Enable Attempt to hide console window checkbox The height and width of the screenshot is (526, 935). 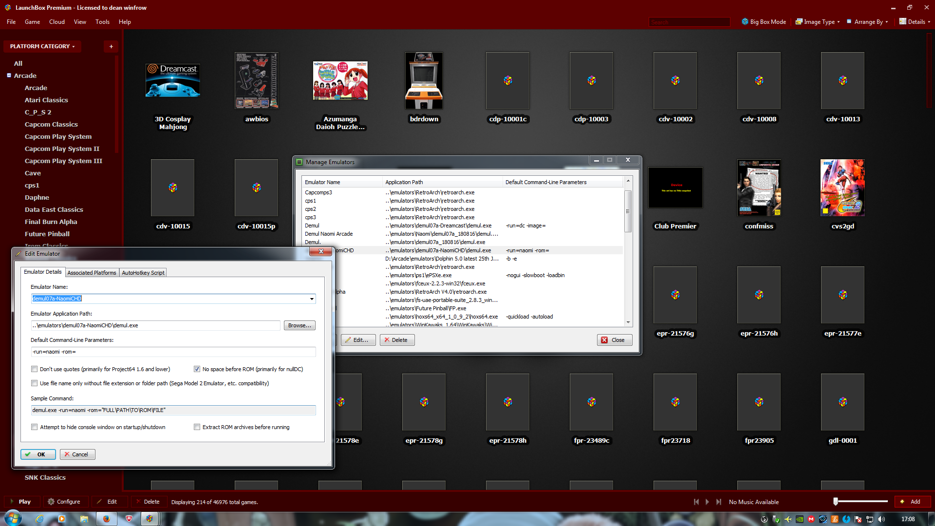click(x=34, y=427)
